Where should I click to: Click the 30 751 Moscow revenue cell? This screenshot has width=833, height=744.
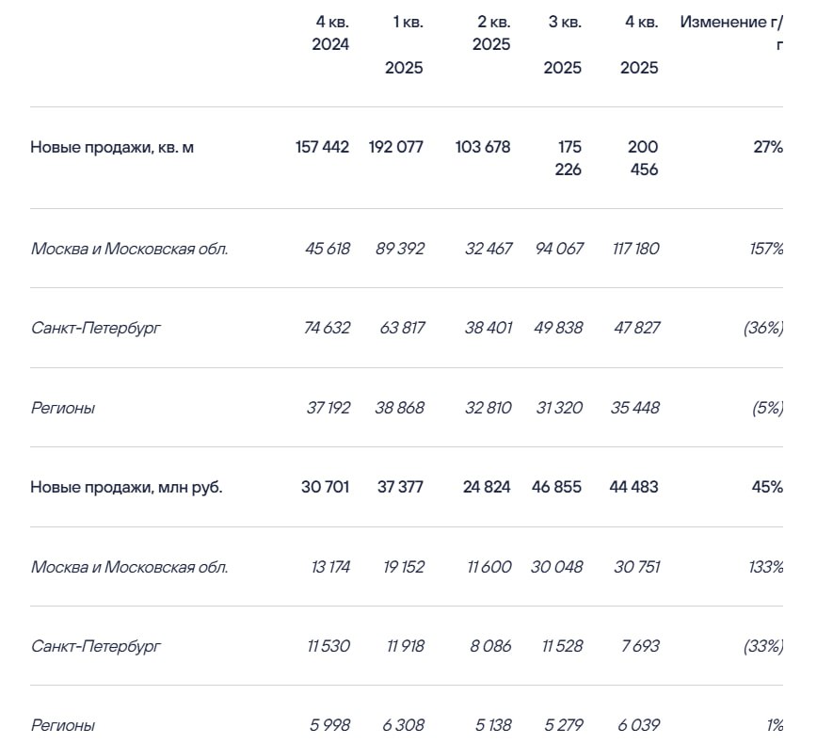click(x=635, y=567)
